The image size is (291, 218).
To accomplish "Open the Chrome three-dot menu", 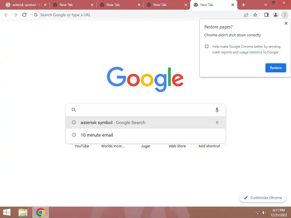I will pos(285,15).
